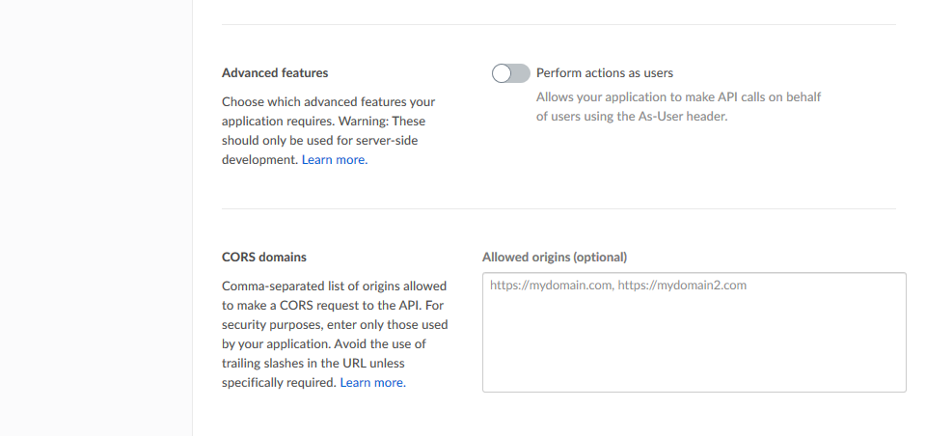Select the Advanced features section heading
926x436 pixels.
click(x=275, y=73)
